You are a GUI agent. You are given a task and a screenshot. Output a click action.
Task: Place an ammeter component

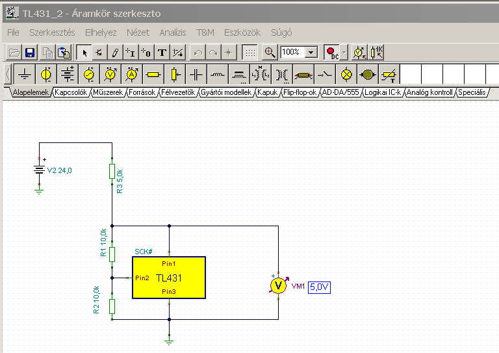click(x=132, y=75)
